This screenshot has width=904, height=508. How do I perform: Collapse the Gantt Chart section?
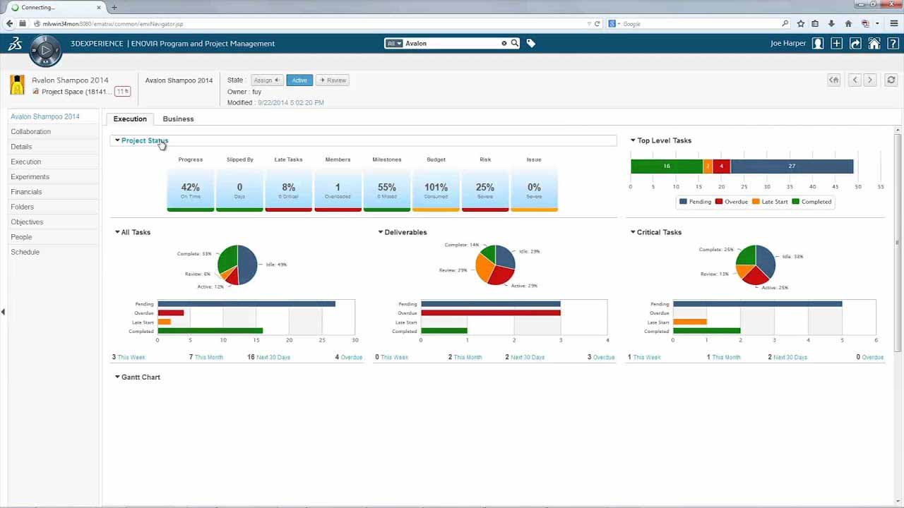117,377
